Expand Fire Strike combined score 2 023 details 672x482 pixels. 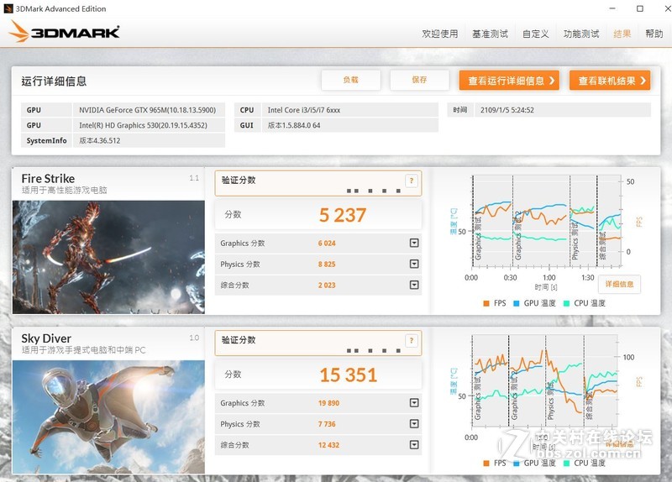pos(414,285)
